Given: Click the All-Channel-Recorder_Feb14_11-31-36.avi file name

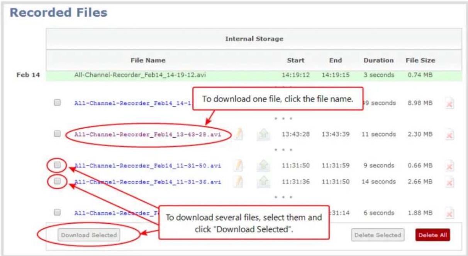Looking at the screenshot, I should [x=148, y=182].
